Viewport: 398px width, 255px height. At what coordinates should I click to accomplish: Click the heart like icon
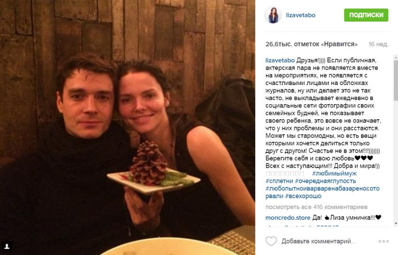[271, 241]
